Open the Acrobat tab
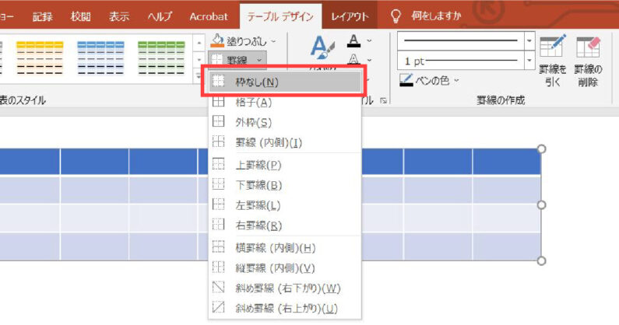 point(209,16)
